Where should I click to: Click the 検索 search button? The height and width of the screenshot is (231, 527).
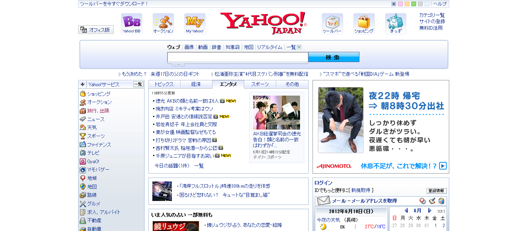334,57
